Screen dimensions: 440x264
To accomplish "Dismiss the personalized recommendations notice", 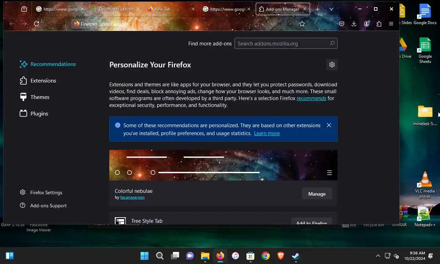I will (329, 125).
